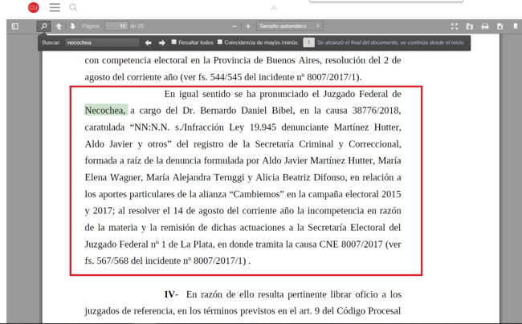Click the search status warning icon
Image resolution: width=522 pixels, height=324 pixels.
[308, 43]
